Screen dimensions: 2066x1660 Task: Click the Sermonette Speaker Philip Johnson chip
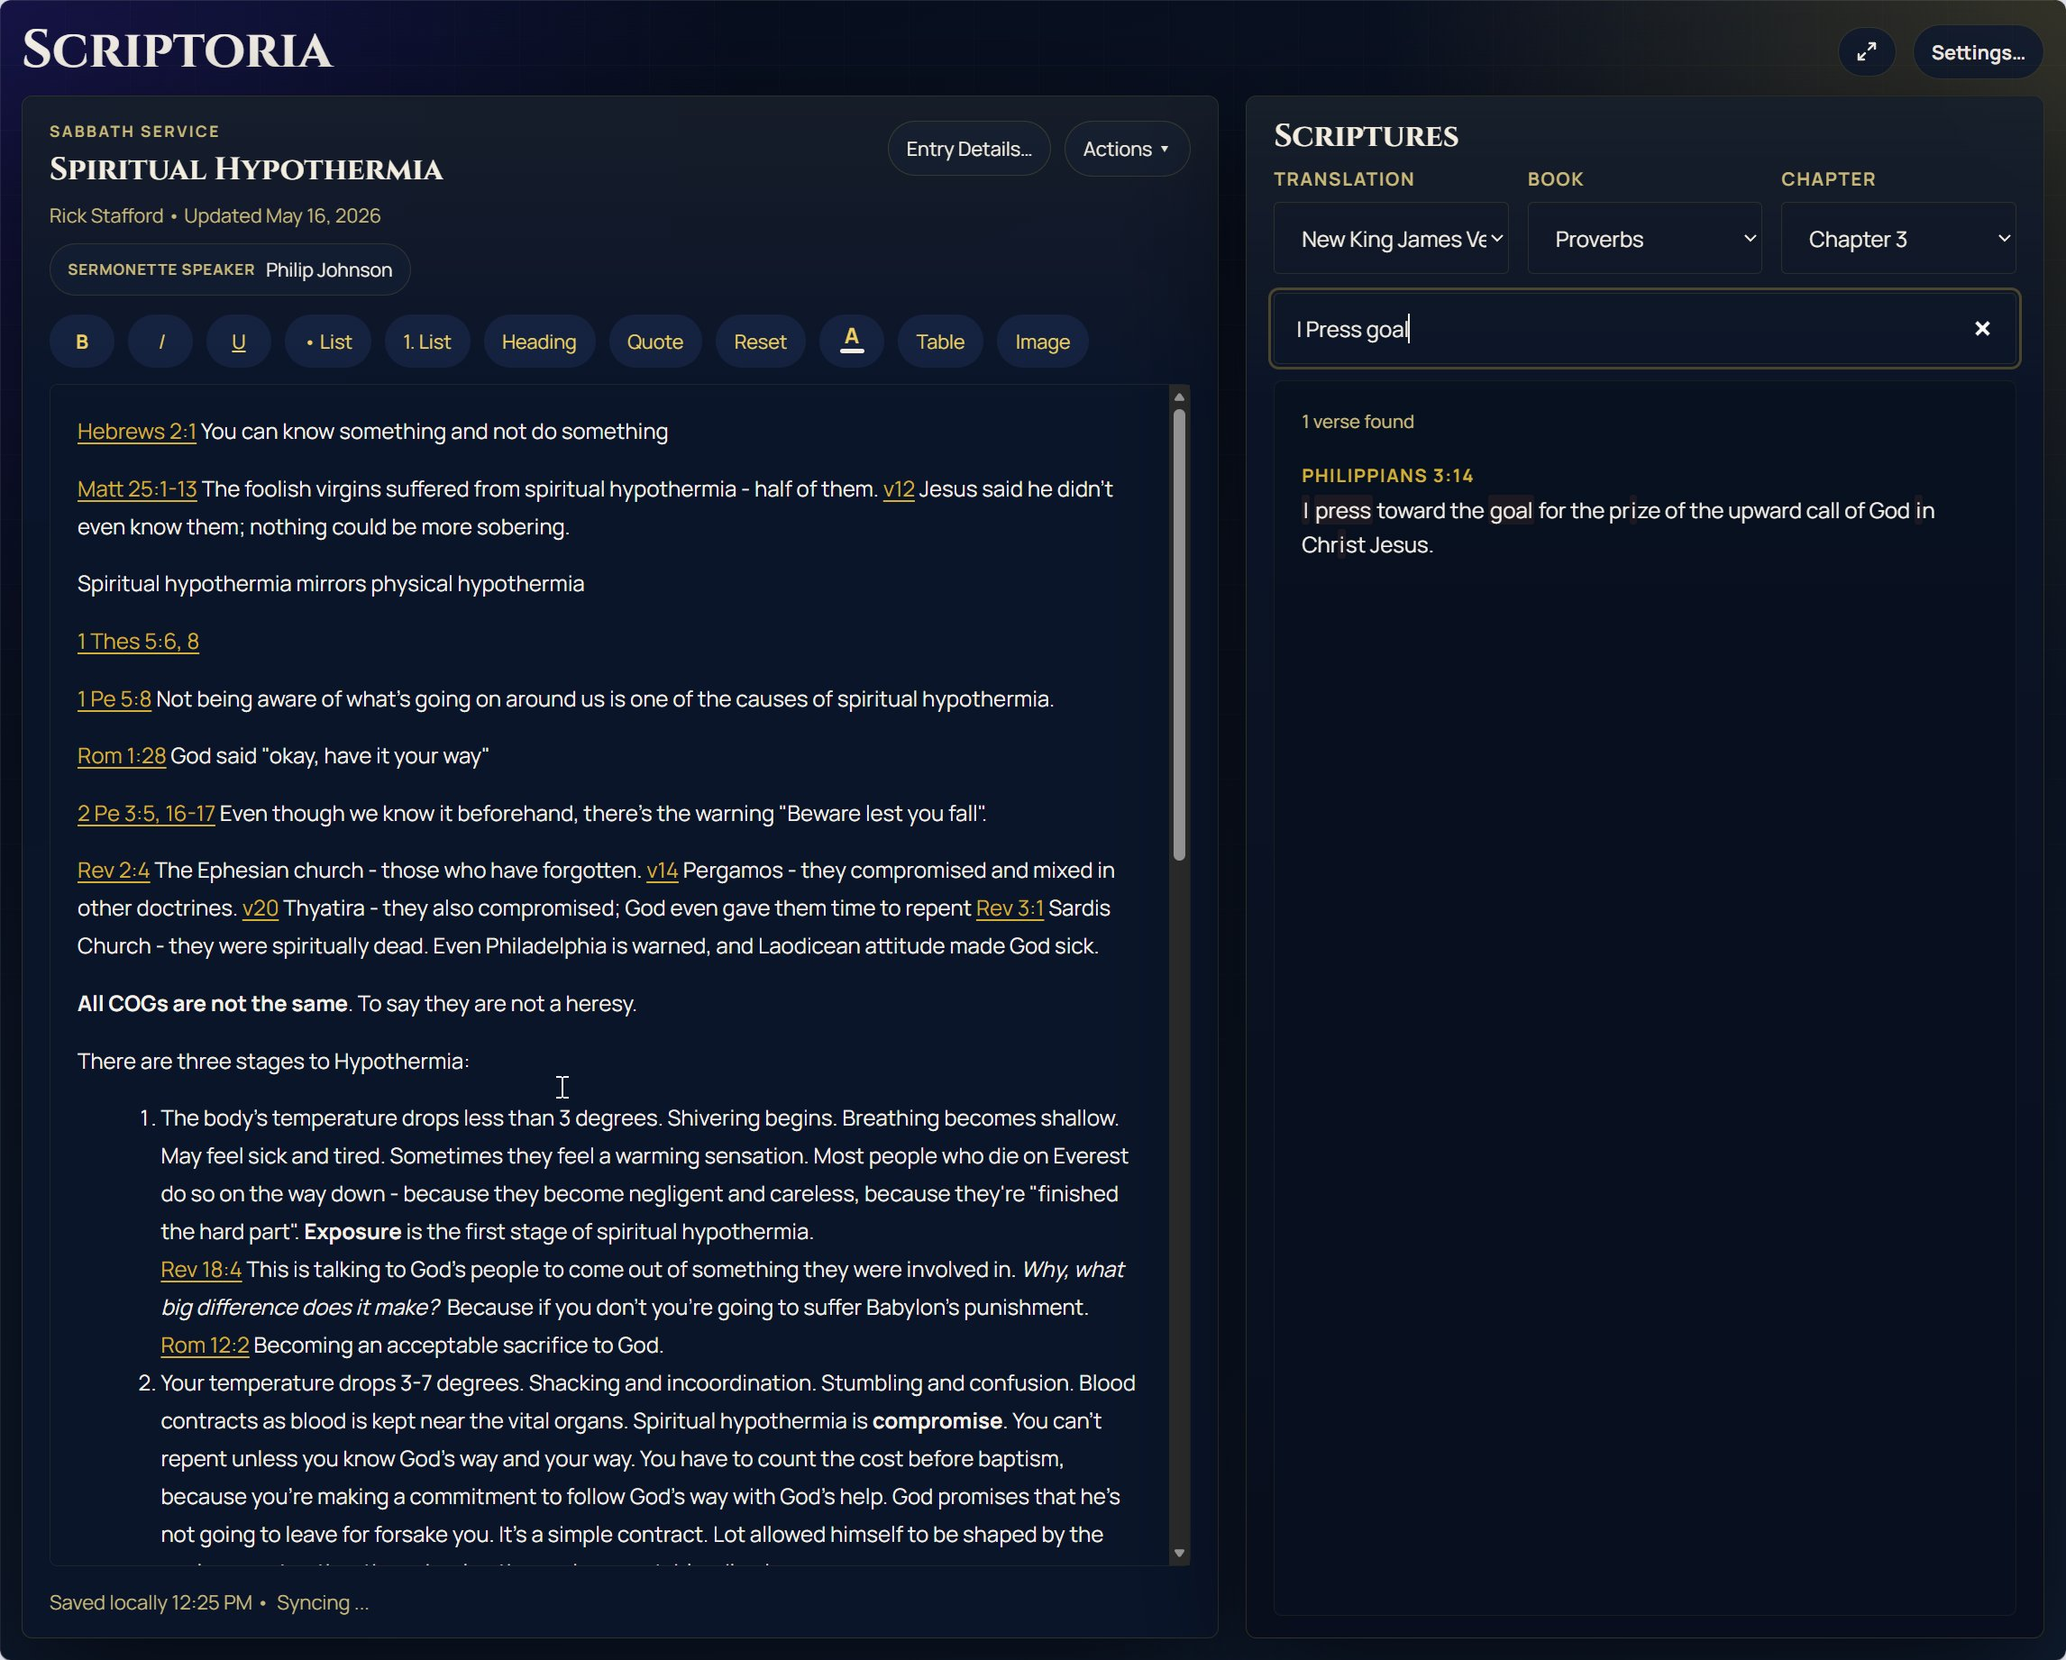pos(230,270)
